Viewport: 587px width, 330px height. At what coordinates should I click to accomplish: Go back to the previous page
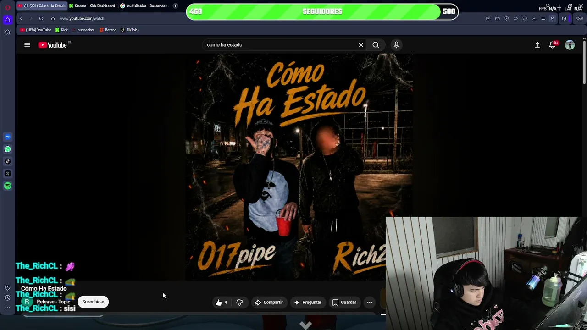(x=21, y=18)
